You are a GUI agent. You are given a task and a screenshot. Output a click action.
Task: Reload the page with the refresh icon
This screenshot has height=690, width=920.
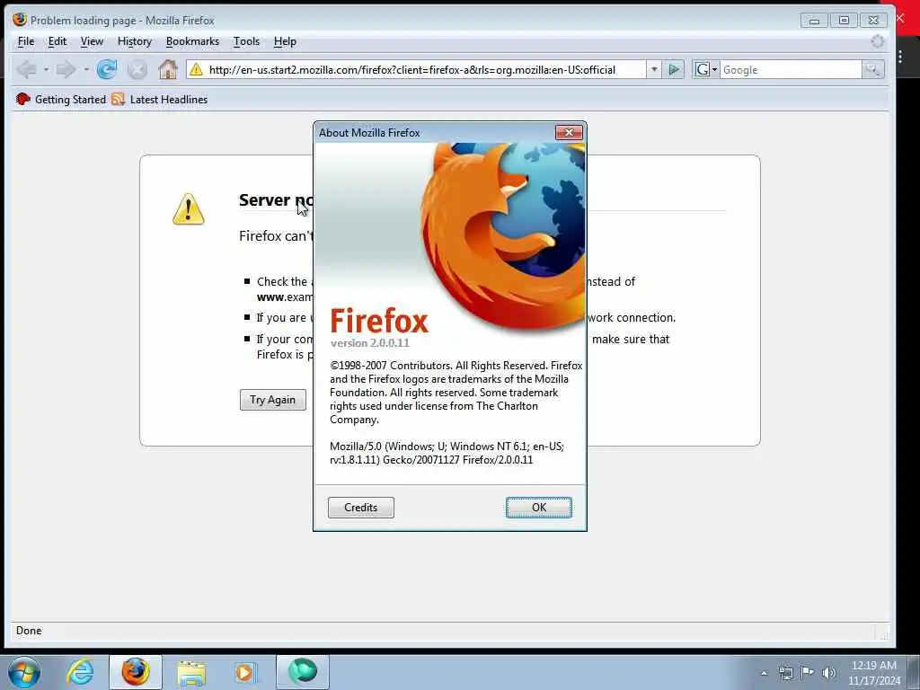coord(107,69)
